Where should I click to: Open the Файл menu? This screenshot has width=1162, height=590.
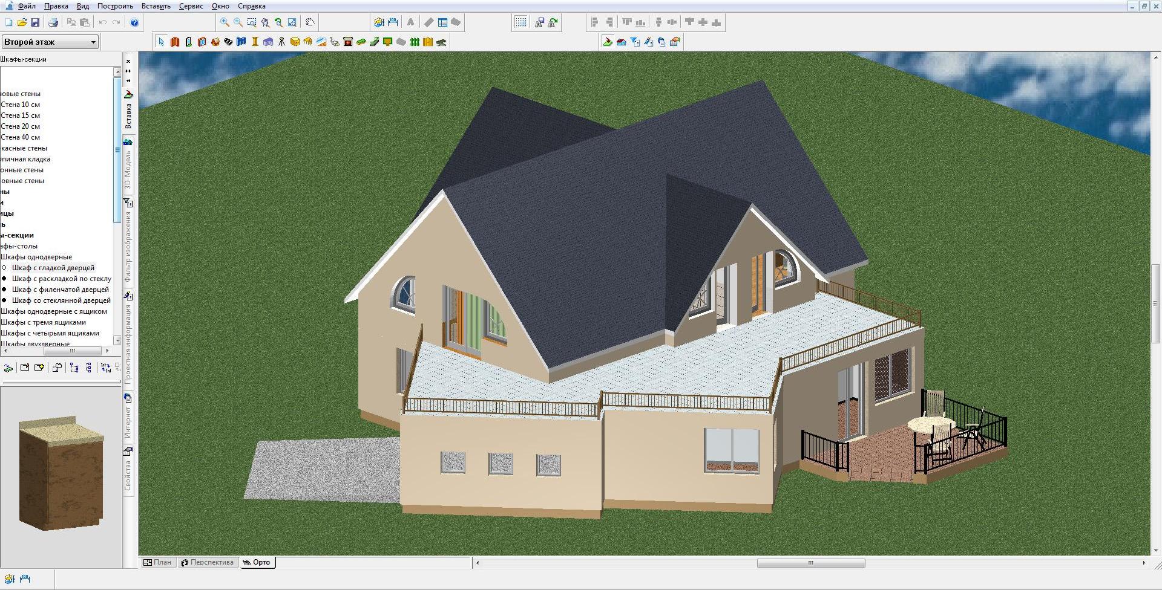pyautogui.click(x=27, y=6)
